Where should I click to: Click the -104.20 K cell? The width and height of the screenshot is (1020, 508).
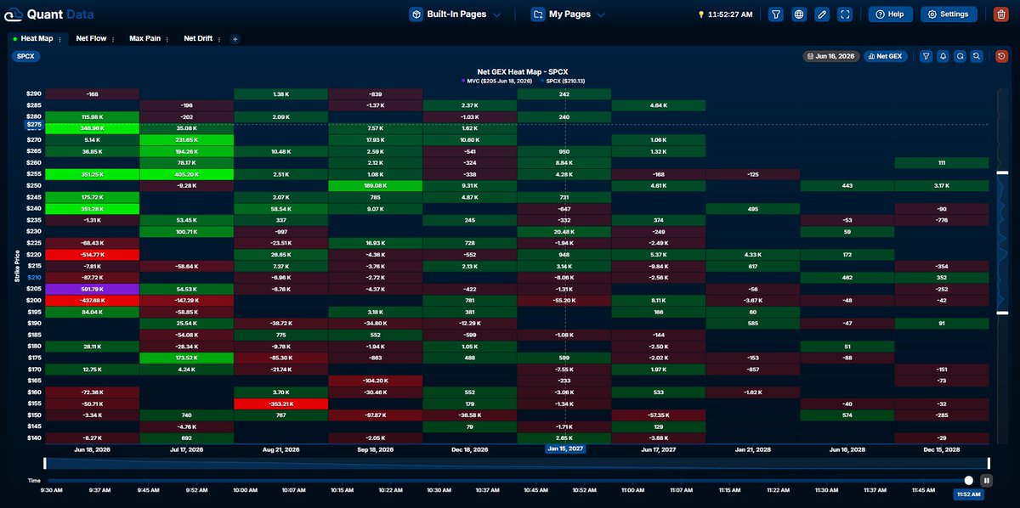[x=375, y=381]
